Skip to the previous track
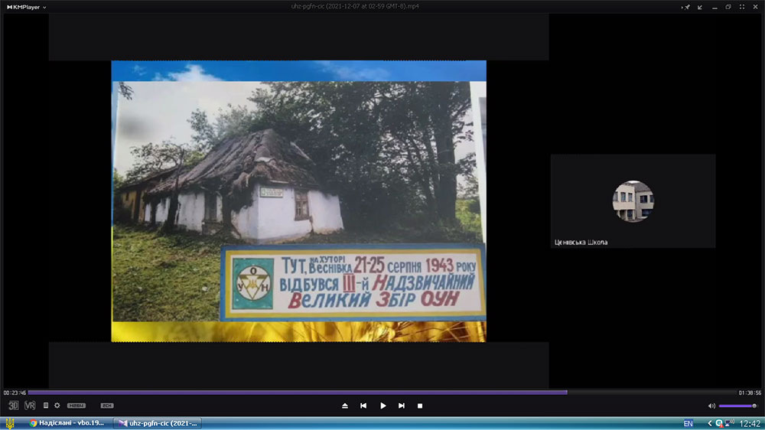This screenshot has width=765, height=430. (363, 406)
